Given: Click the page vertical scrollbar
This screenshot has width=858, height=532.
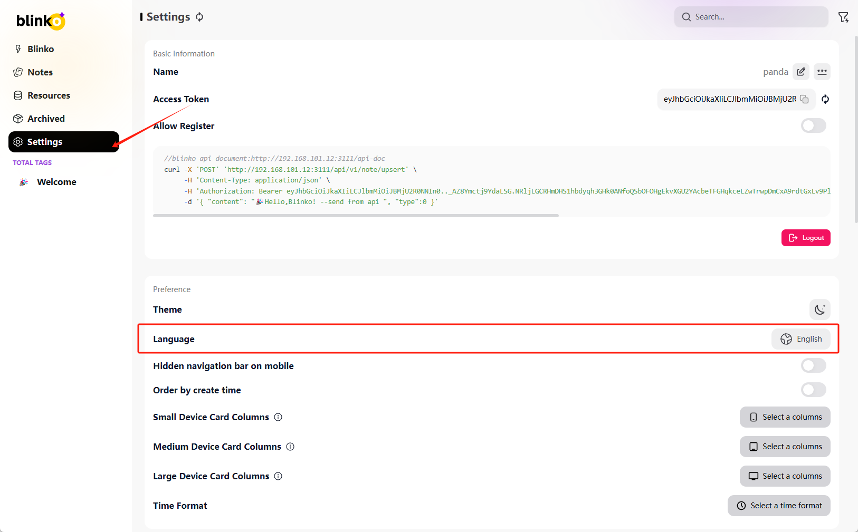Looking at the screenshot, I should point(855,129).
